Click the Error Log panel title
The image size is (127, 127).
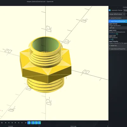(x=73, y=126)
